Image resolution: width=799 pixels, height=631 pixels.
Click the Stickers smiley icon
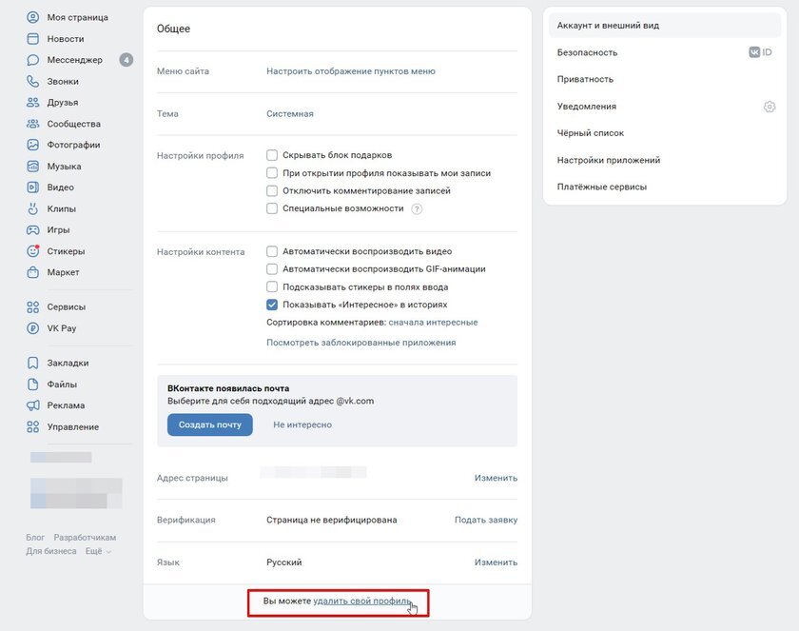[x=32, y=251]
